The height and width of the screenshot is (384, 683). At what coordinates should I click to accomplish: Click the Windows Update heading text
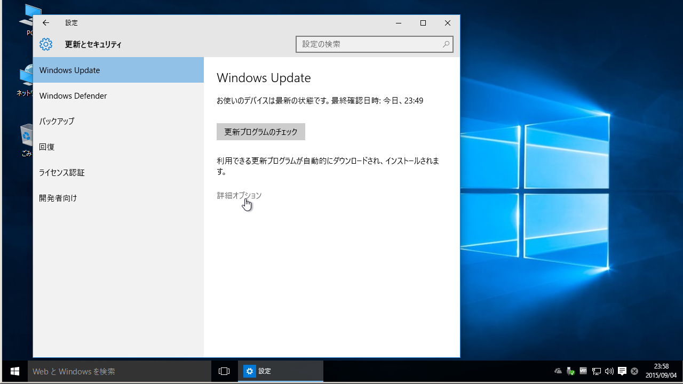[264, 78]
